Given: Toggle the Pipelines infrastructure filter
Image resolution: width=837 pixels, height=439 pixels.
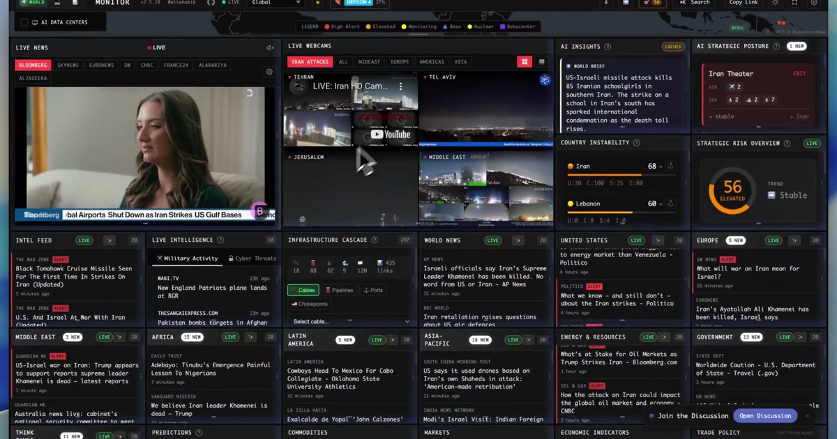Looking at the screenshot, I should 340,290.
